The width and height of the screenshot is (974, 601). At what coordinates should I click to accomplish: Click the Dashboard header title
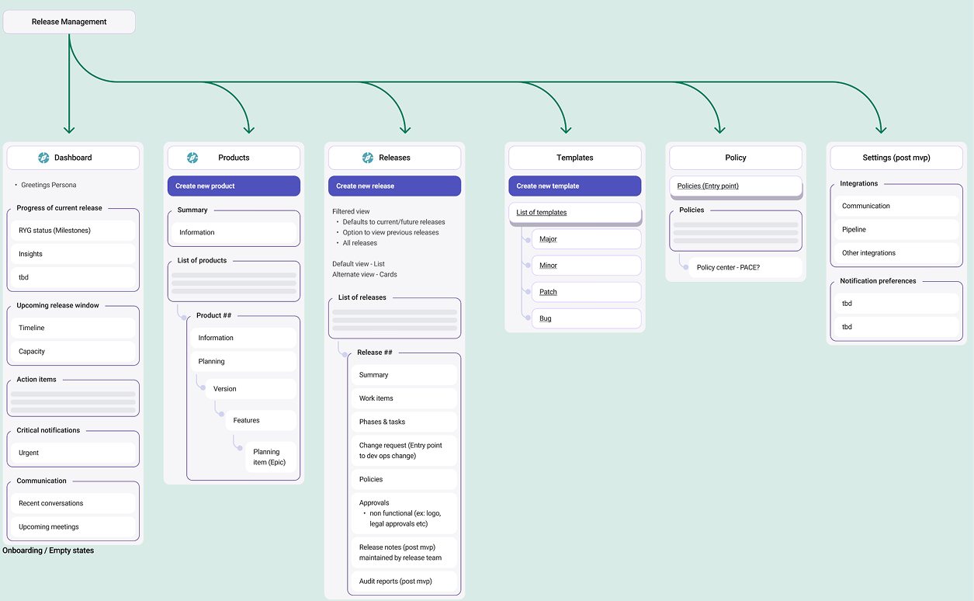pos(73,158)
